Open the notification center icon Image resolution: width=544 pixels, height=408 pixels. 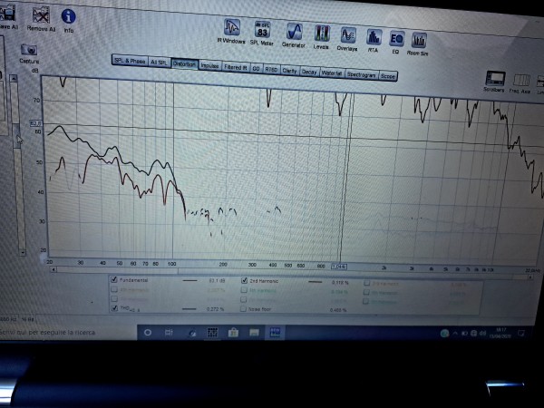pos(520,334)
